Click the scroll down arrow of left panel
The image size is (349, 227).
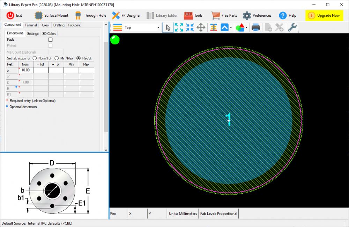(106, 150)
